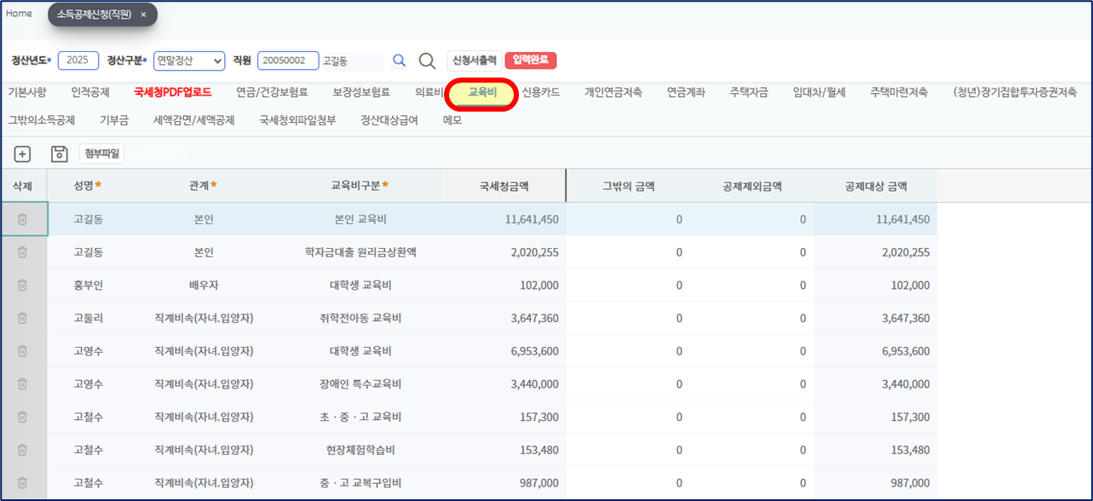This screenshot has height=501, width=1093.
Task: Switch to the 기부금 tab
Action: pyautogui.click(x=114, y=120)
